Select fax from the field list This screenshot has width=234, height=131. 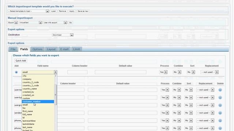tap(38, 108)
